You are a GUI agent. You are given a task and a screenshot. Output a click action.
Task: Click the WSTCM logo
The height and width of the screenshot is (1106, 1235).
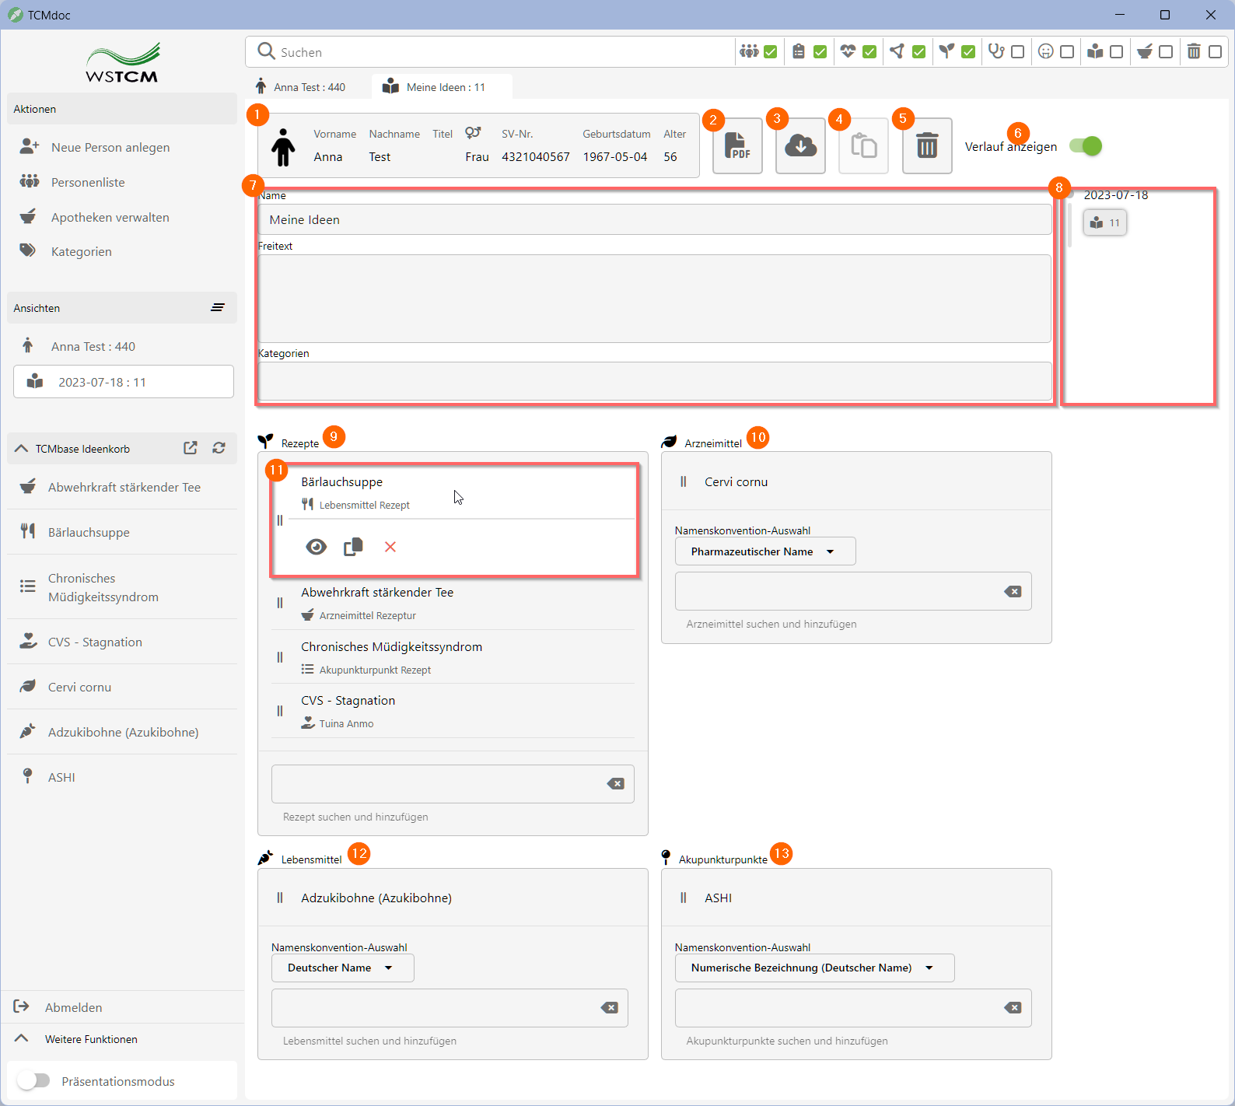pyautogui.click(x=122, y=63)
